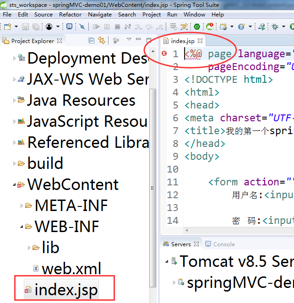Screen dimensions: 294x303
Task: Click the Save icon in toolbar
Action: (25, 27)
